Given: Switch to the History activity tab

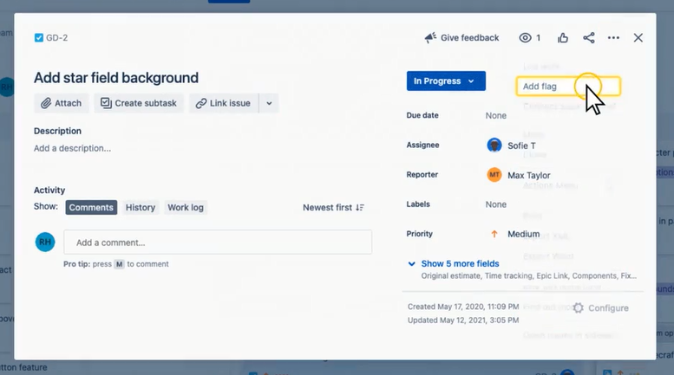Looking at the screenshot, I should pyautogui.click(x=141, y=207).
